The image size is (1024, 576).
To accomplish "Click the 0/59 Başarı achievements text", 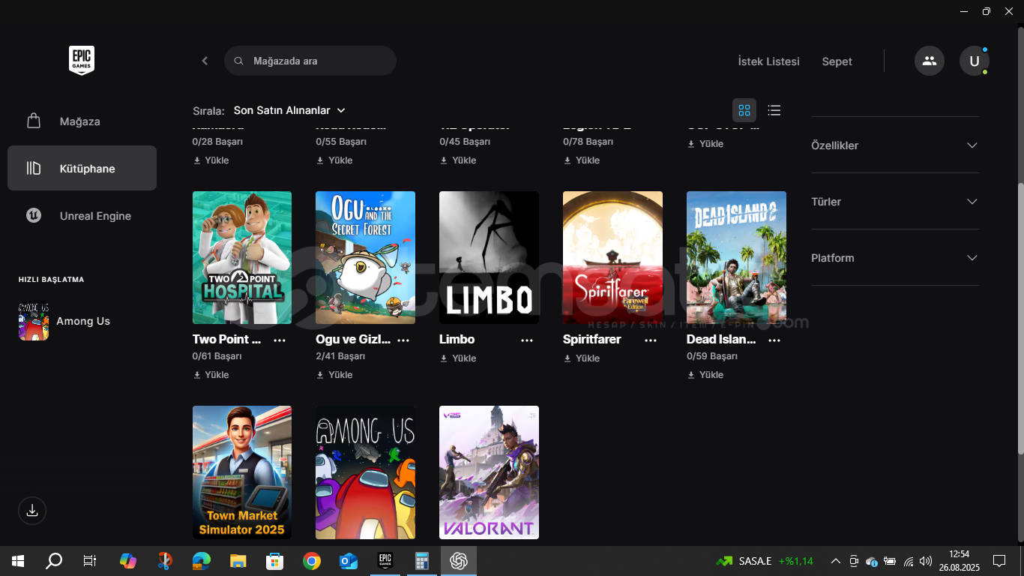I will pos(711,356).
